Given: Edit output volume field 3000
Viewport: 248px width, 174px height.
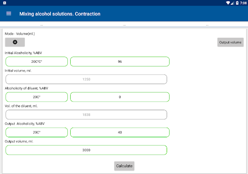Looking at the screenshot, I should (x=86, y=150).
